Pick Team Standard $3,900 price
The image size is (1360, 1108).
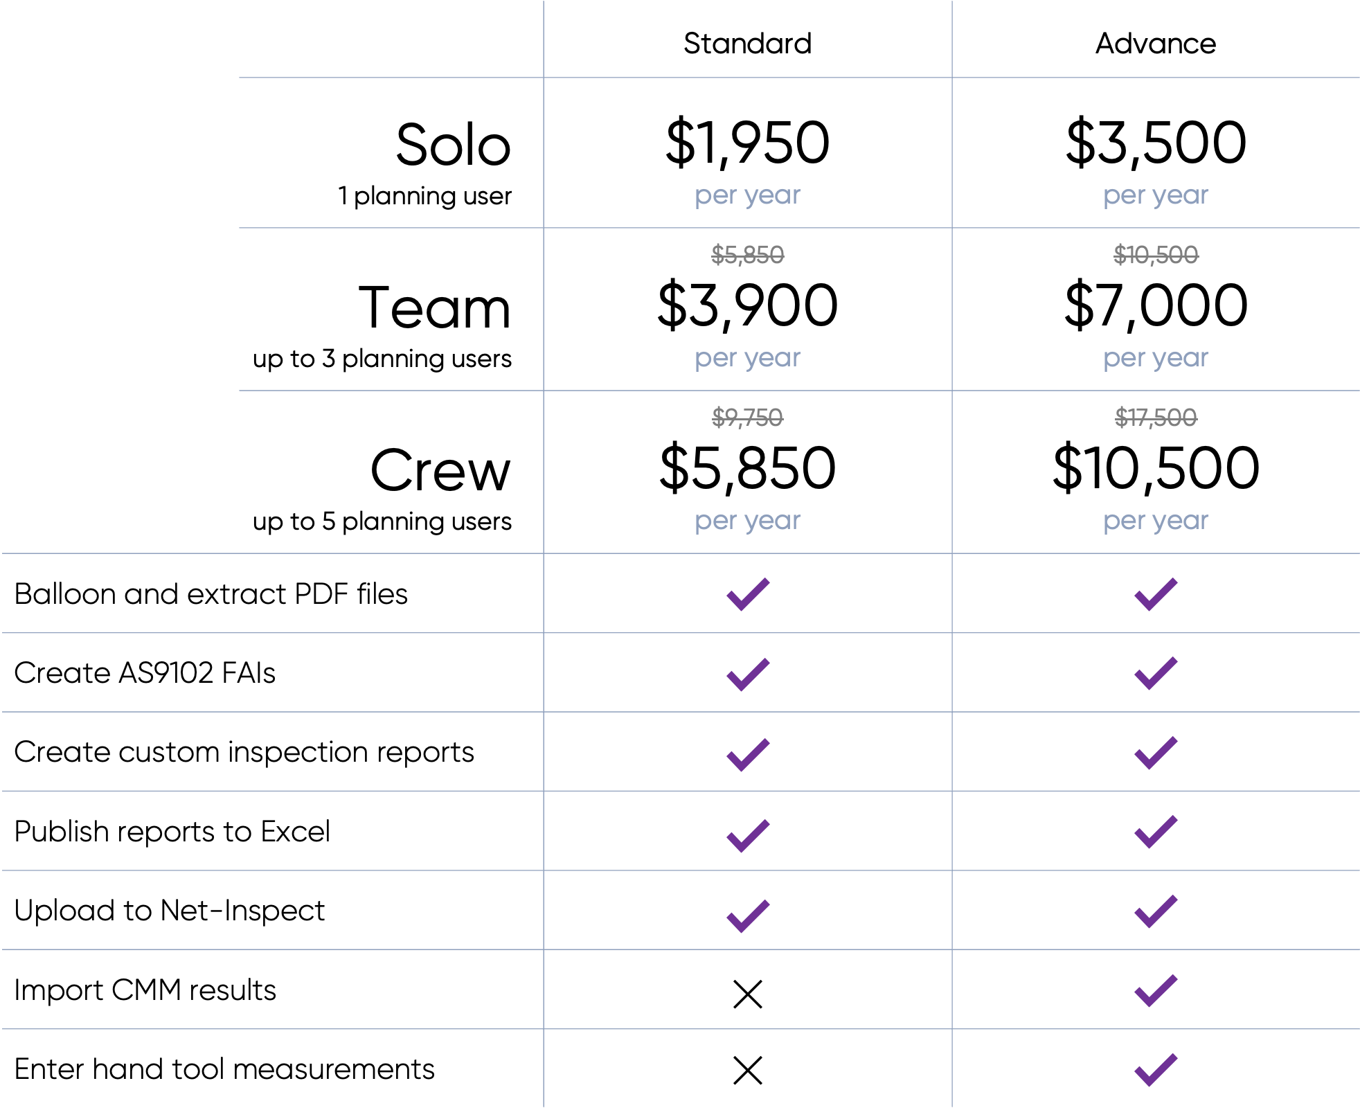pos(747,305)
